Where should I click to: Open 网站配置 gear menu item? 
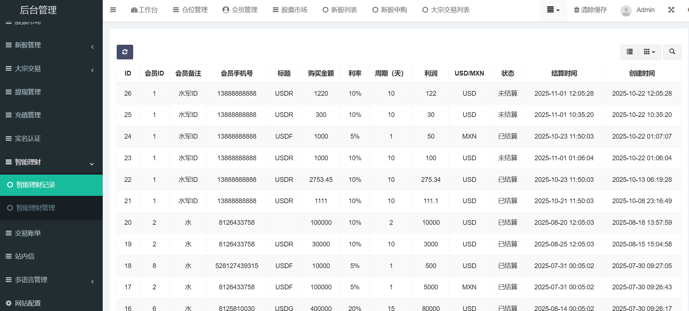coord(28,303)
